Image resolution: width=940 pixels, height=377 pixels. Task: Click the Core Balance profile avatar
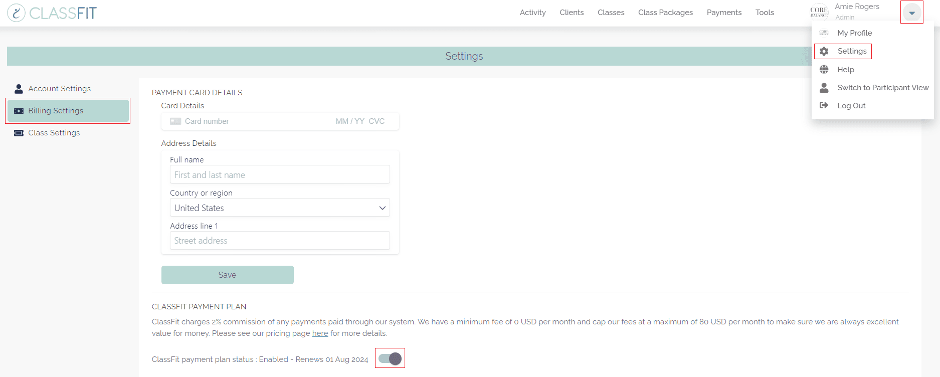click(x=819, y=12)
